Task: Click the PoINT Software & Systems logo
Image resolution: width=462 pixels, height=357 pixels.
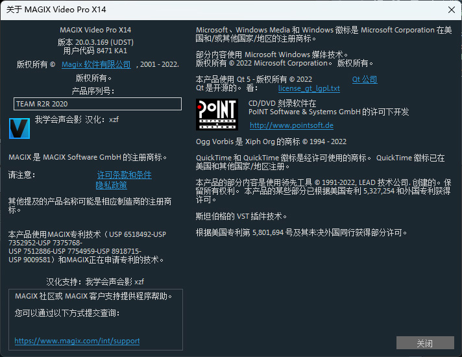Action: 217,114
